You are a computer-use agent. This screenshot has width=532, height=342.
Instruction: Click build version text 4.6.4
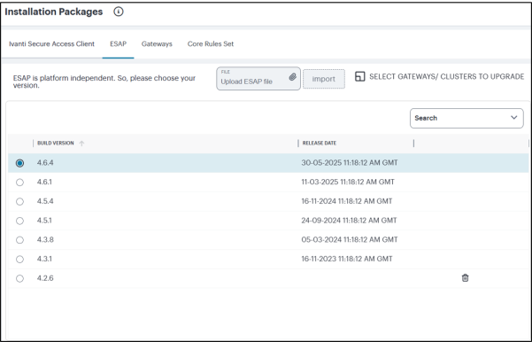pyautogui.click(x=45, y=163)
